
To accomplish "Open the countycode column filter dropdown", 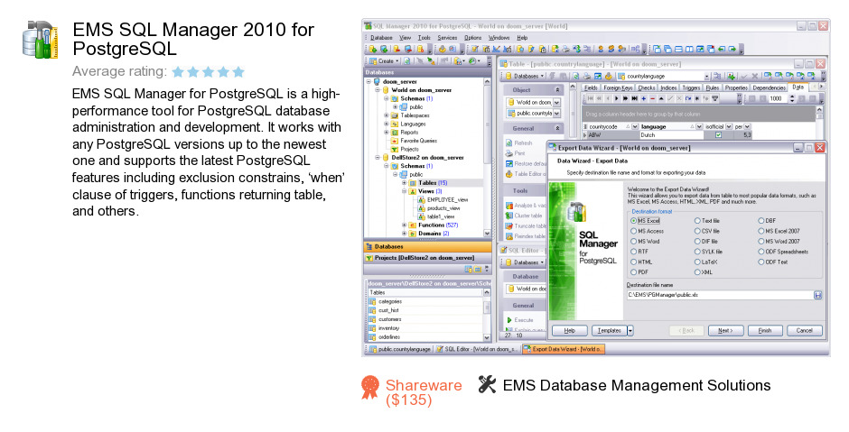I will (635, 126).
